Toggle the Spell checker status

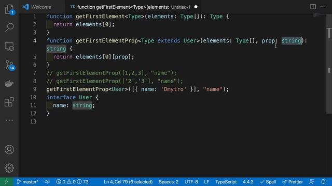click(x=268, y=182)
